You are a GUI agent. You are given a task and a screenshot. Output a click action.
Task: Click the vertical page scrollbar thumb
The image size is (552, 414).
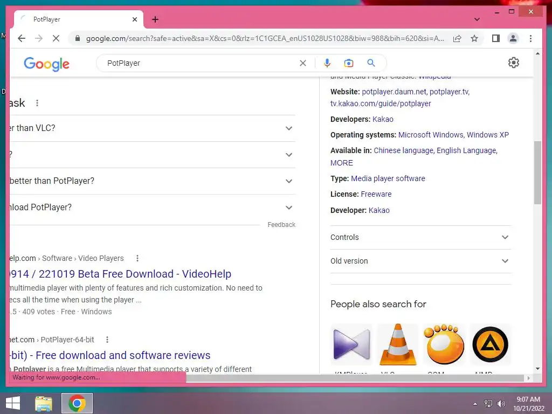(537, 172)
